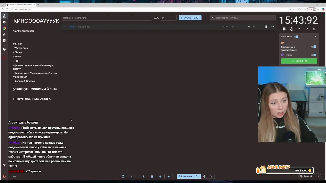326x183 pixels.
Task: Click the save floppy disk icon
Action: pos(152,176)
